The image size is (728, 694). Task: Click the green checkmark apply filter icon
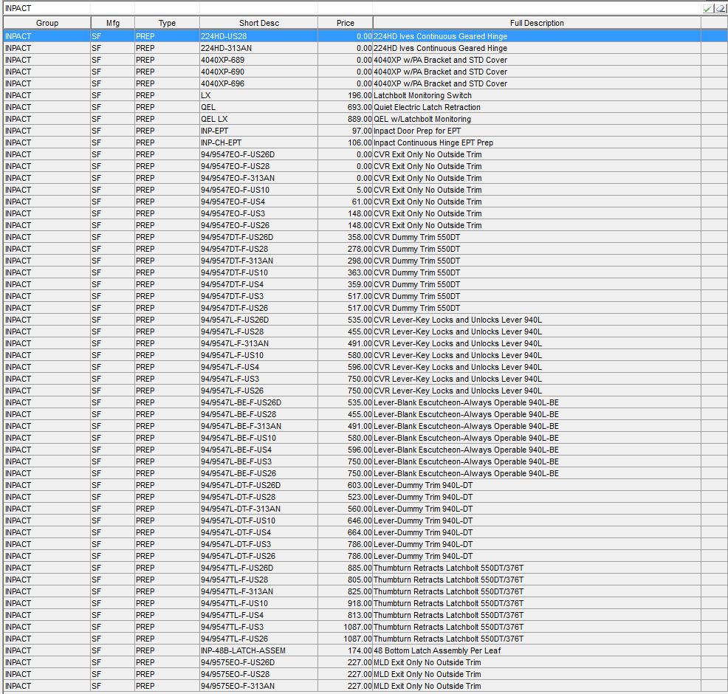(707, 8)
